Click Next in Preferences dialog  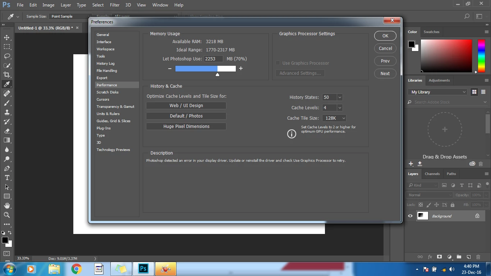click(385, 74)
